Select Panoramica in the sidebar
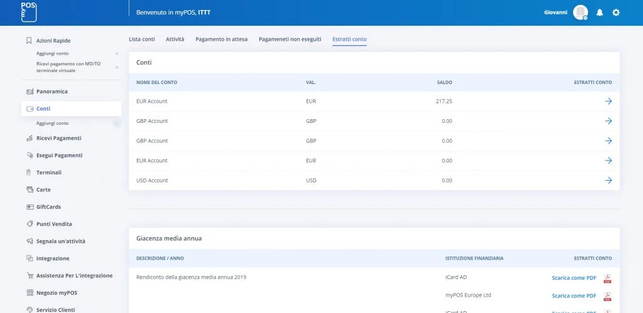 pos(51,92)
